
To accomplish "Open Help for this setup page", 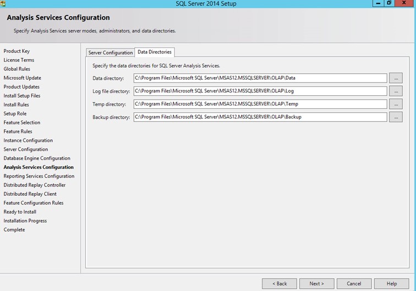I will [x=391, y=283].
